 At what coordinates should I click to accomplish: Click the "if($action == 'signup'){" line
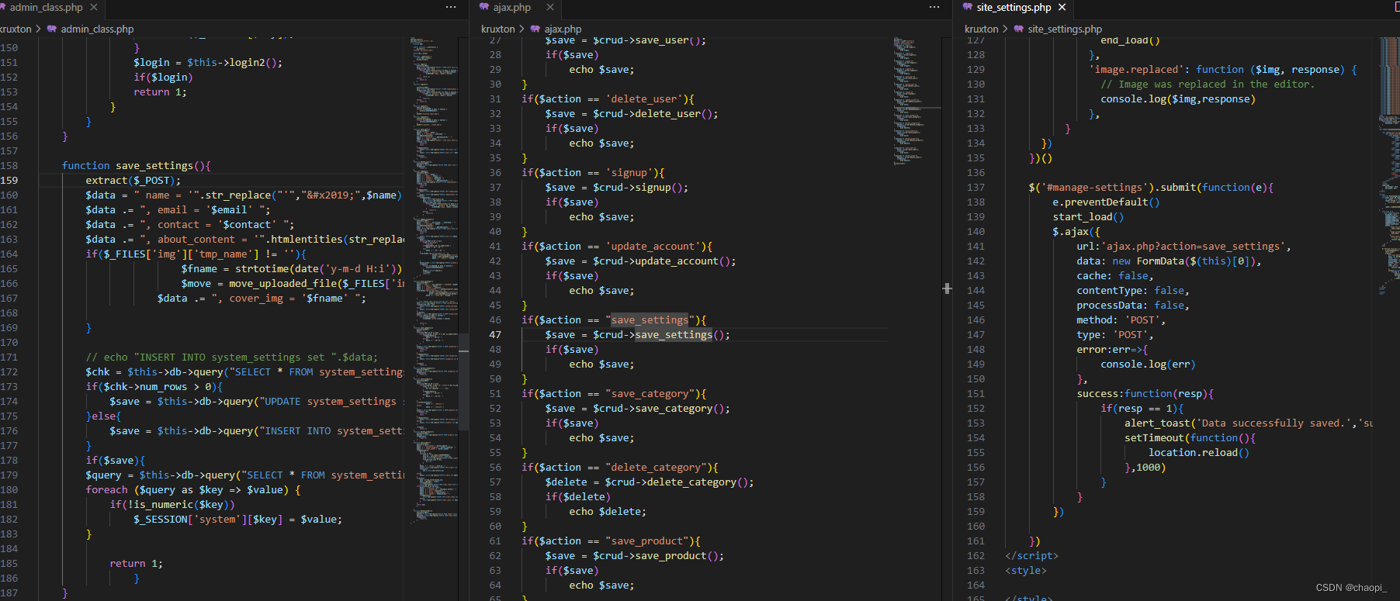coord(593,173)
